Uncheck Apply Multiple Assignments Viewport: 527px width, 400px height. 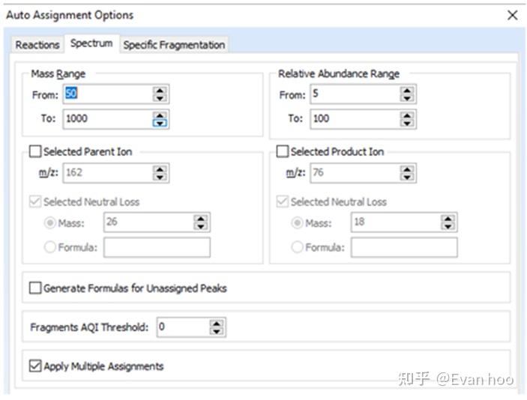coord(35,366)
